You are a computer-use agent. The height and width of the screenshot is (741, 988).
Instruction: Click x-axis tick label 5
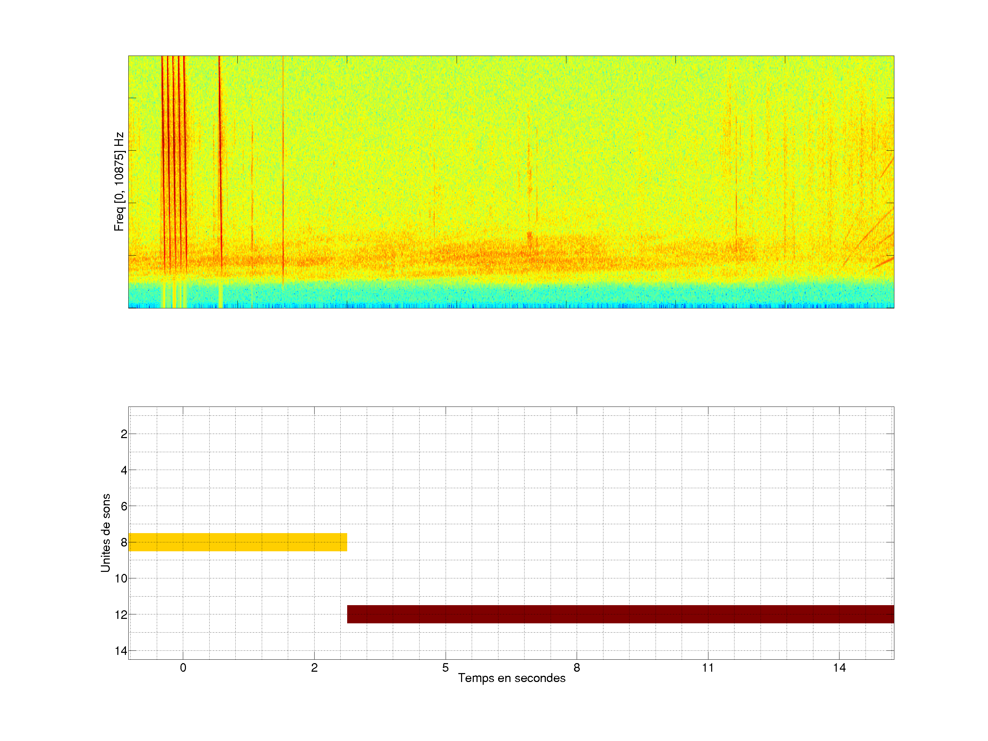(x=445, y=668)
